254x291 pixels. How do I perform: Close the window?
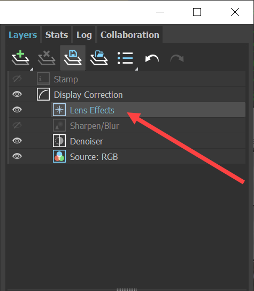coord(235,12)
